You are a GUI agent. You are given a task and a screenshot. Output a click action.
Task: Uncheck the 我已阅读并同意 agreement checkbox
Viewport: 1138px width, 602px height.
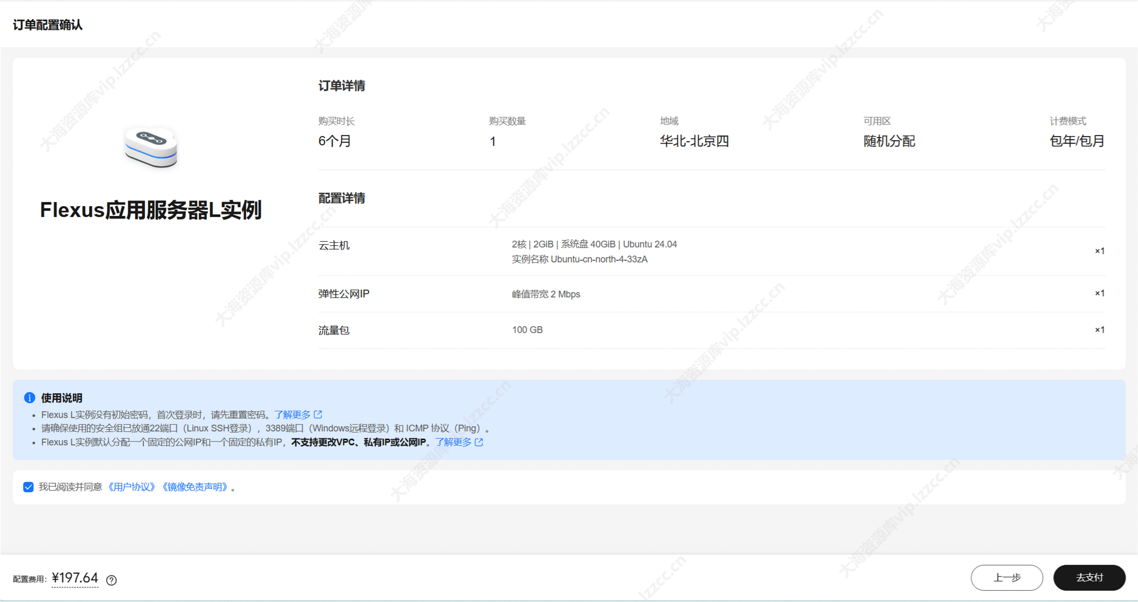pos(28,487)
